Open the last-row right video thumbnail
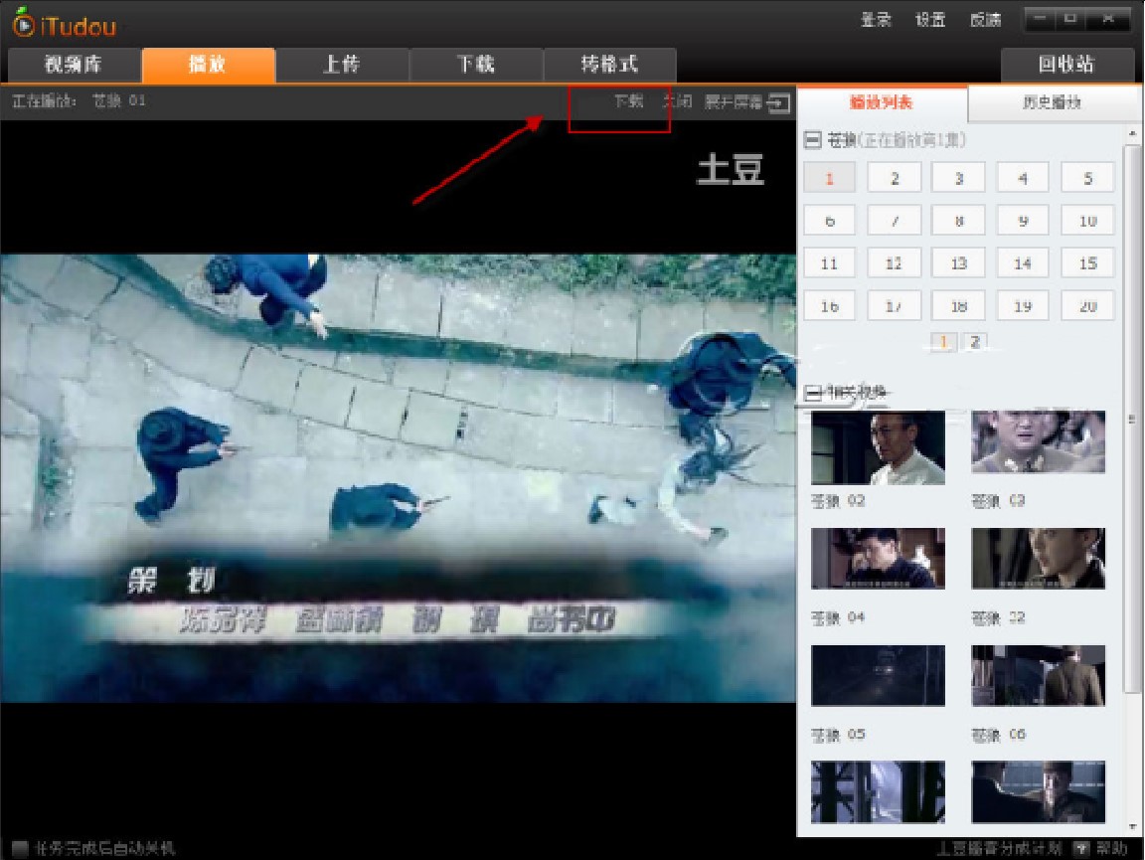The width and height of the screenshot is (1145, 860). (x=1039, y=792)
